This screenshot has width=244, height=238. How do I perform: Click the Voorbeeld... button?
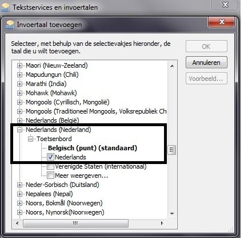206,79
